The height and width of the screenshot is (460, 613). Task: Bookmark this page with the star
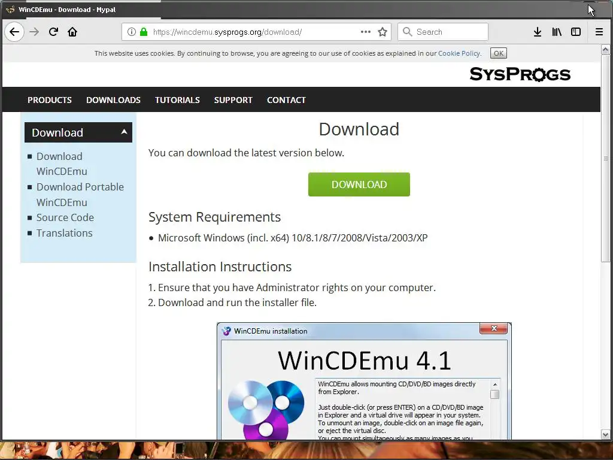click(x=383, y=32)
